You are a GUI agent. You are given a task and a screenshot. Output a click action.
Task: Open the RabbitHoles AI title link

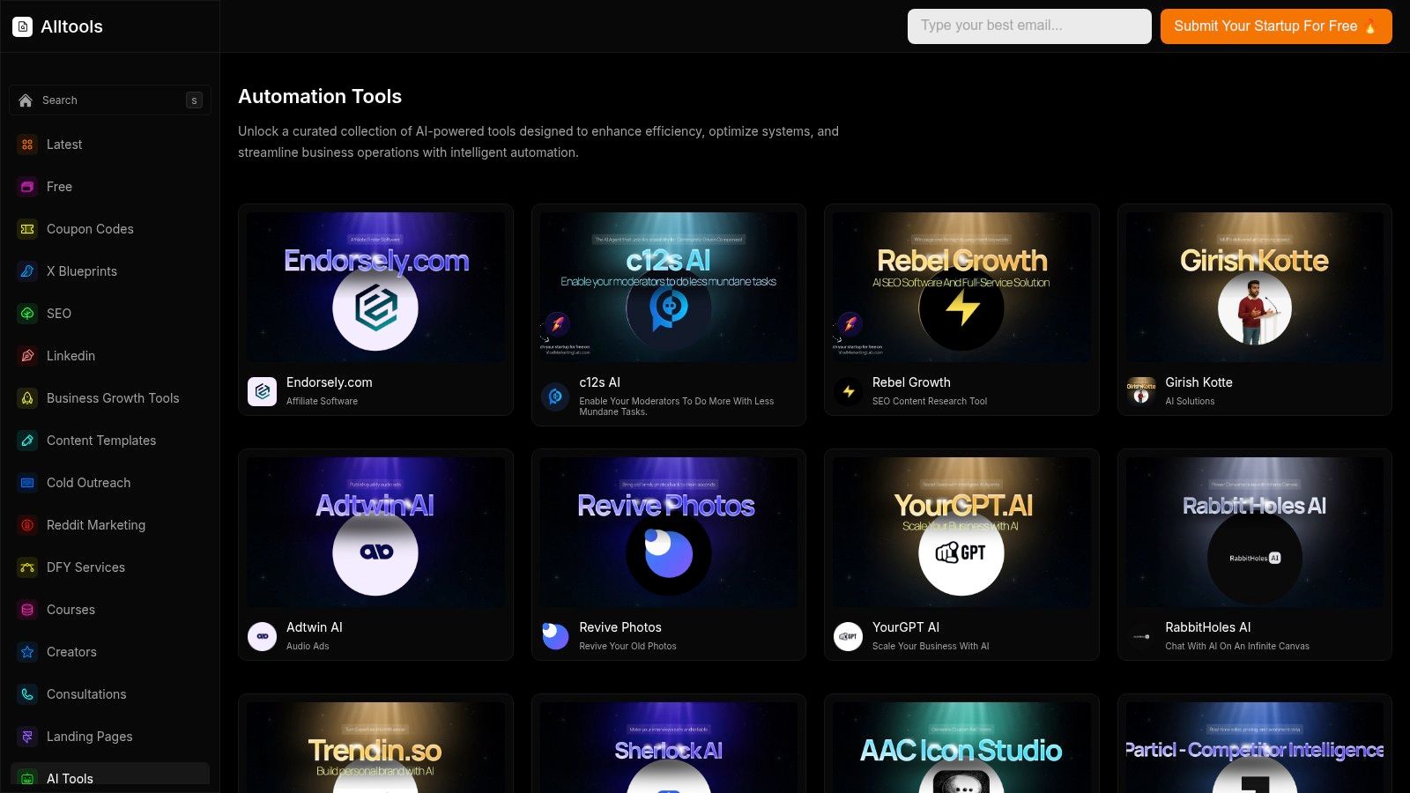(x=1208, y=627)
